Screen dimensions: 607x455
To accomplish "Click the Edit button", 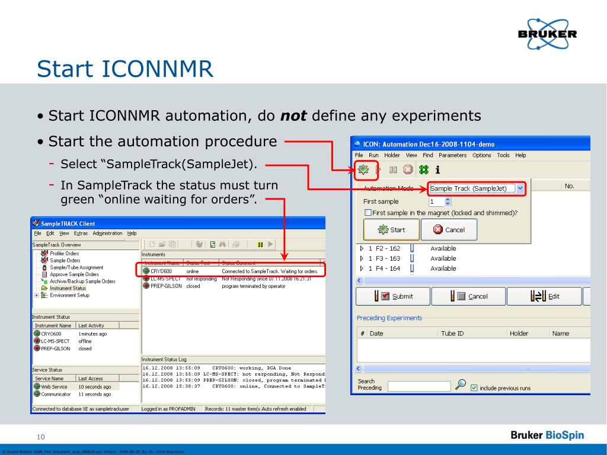I will click(x=544, y=296).
